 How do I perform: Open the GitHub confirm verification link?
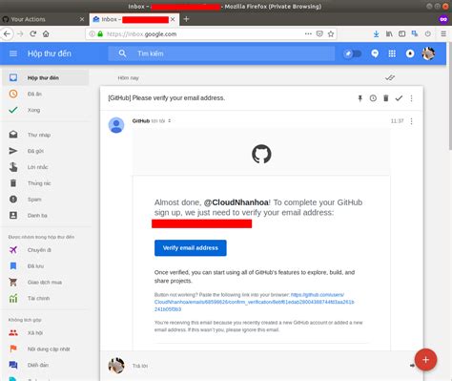click(254, 302)
